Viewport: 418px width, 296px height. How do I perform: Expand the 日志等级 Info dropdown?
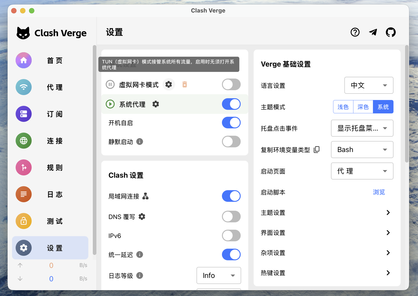click(218, 275)
